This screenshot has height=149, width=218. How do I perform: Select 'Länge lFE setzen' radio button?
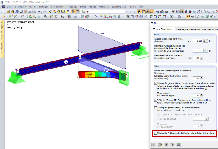[159, 119]
